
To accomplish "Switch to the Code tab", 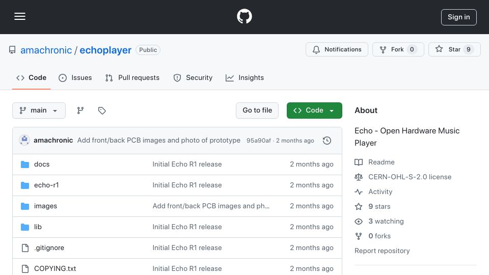I will (x=31, y=77).
